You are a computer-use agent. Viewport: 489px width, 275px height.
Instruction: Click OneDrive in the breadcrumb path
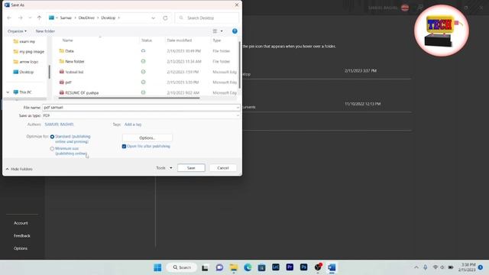[x=86, y=18]
